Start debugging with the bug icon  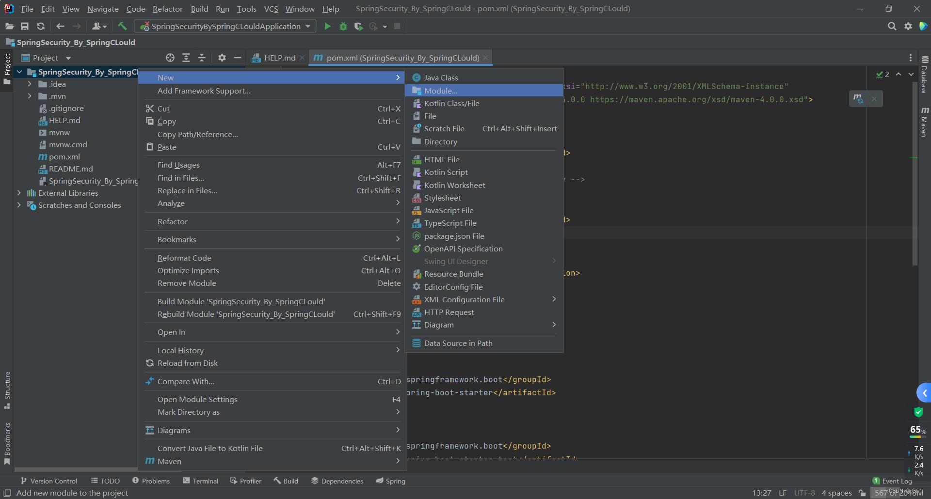[x=343, y=26]
